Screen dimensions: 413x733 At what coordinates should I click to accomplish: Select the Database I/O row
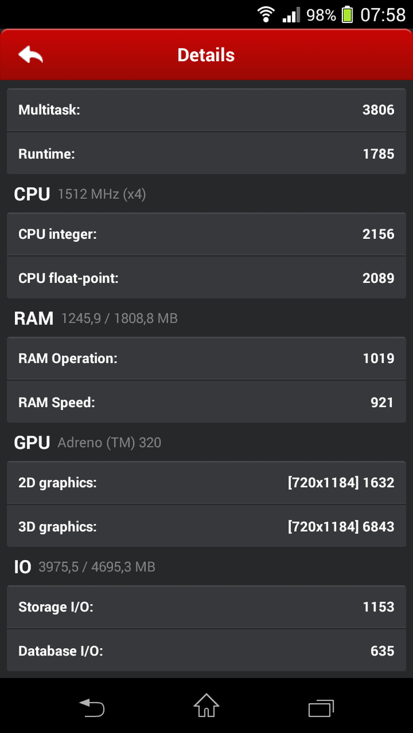[x=206, y=651]
